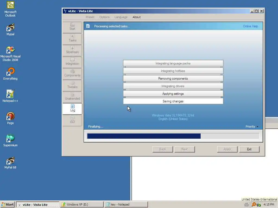The height and width of the screenshot is (208, 278).
Task: Select Microsoft Visual Studio 2008 desktop icon
Action: pos(10,54)
